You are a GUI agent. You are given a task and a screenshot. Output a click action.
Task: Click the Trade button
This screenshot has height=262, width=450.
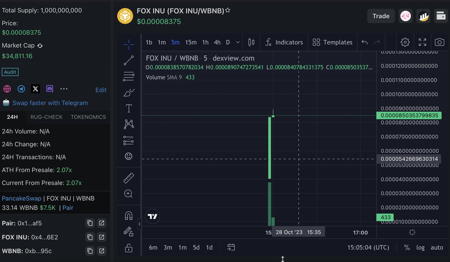(381, 16)
